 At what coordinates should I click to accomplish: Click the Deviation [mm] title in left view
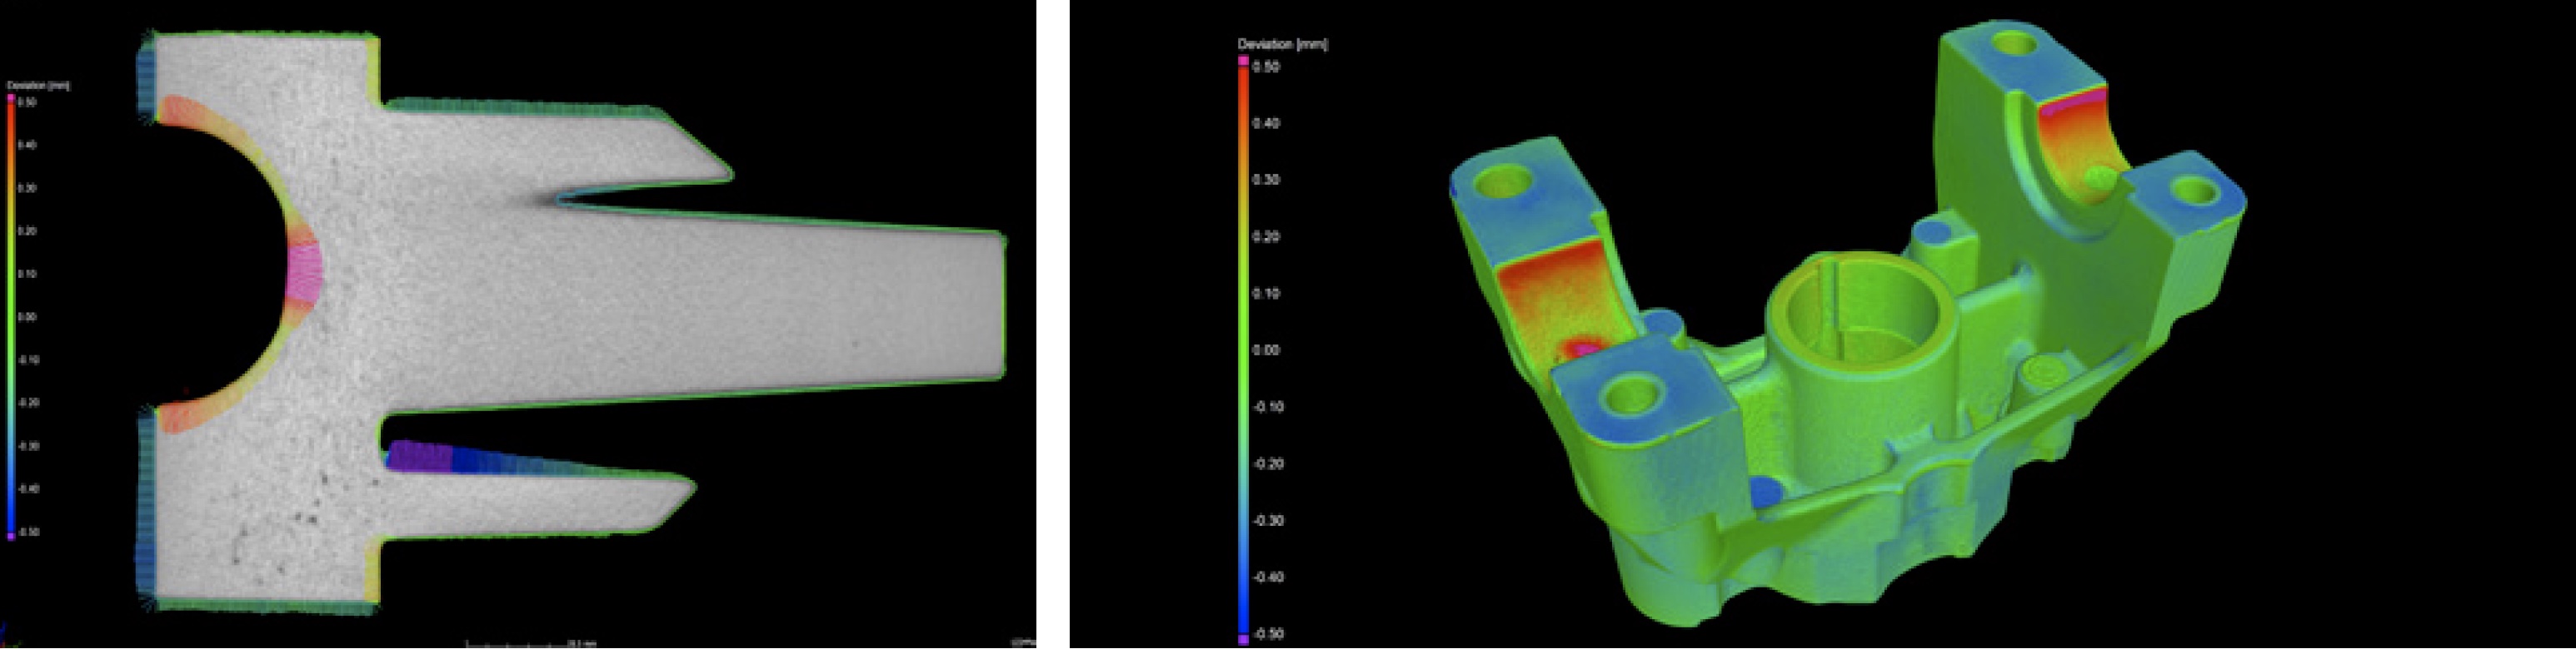point(38,86)
